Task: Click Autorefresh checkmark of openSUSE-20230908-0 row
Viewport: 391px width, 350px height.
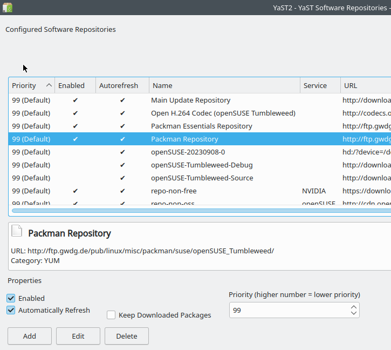Action: tap(122, 152)
